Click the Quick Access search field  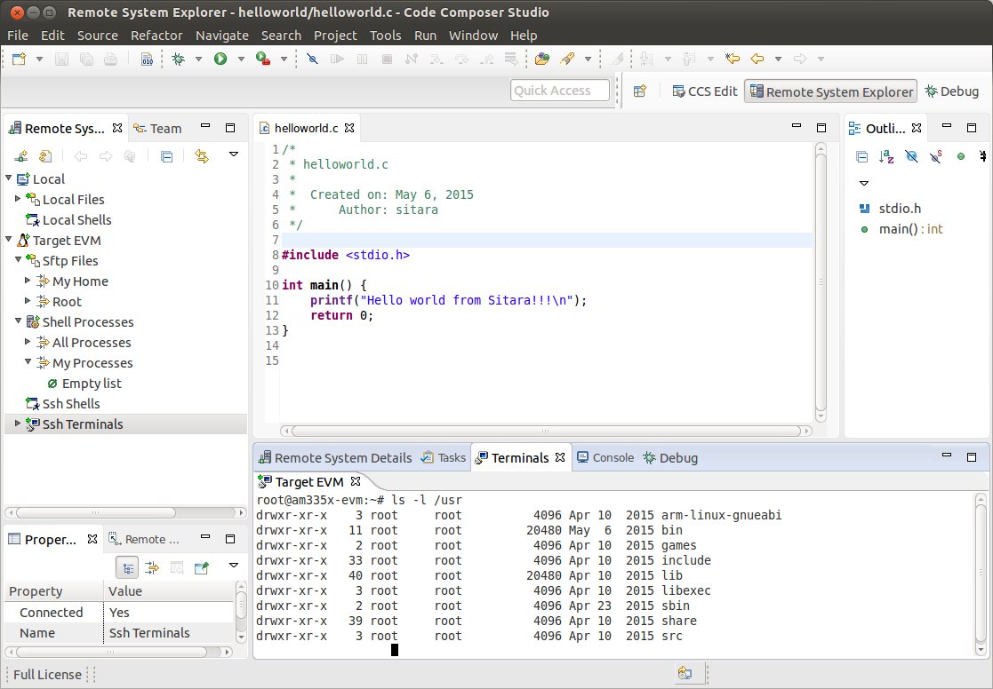point(560,91)
